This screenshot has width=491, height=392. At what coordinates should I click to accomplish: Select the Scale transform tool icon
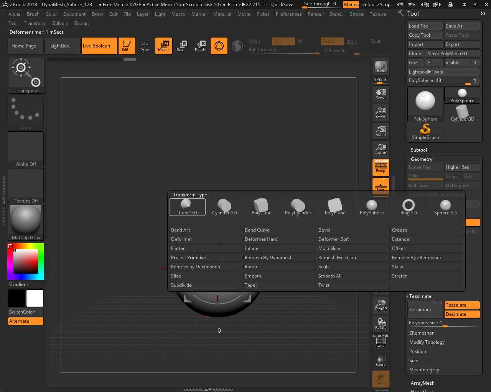pyautogui.click(x=181, y=46)
